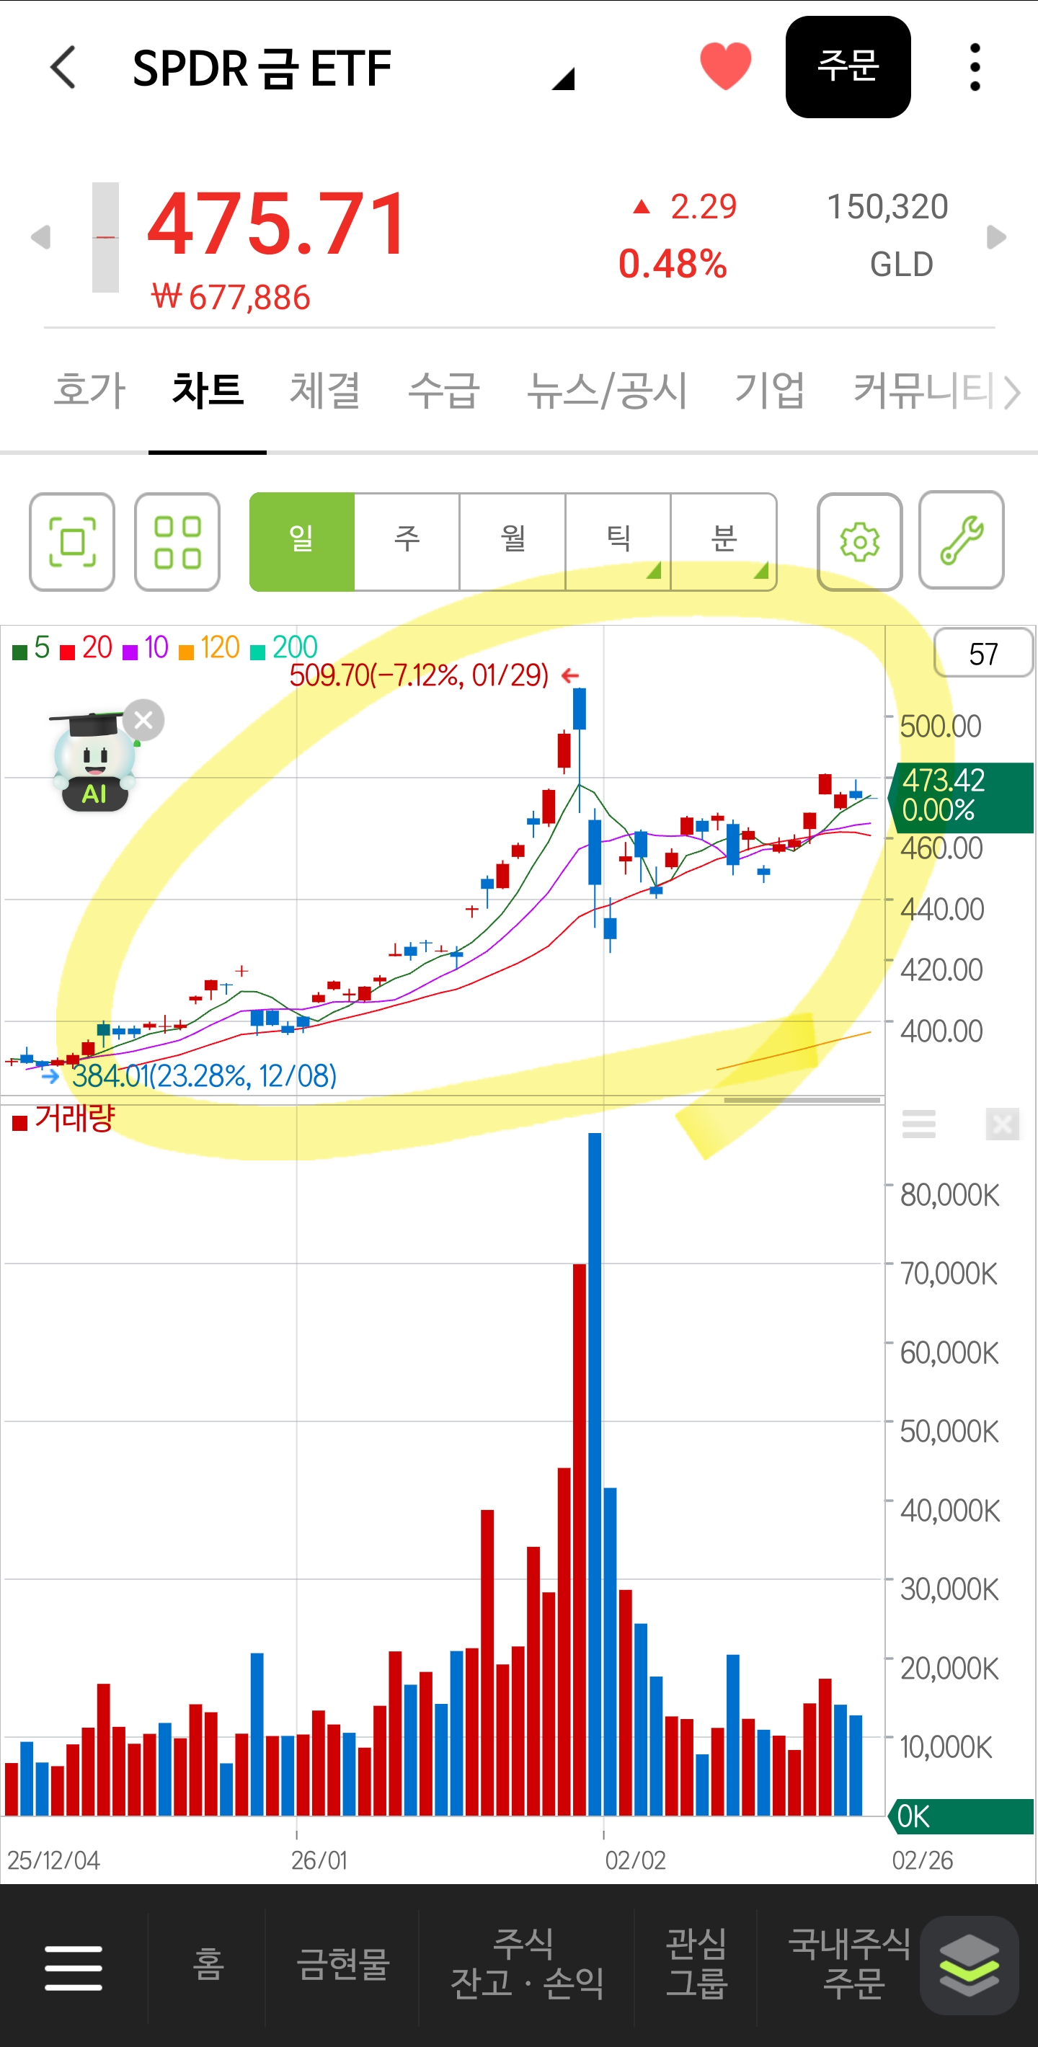The height and width of the screenshot is (2047, 1038).
Task: Edit the candle count field showing 57
Action: click(x=982, y=654)
